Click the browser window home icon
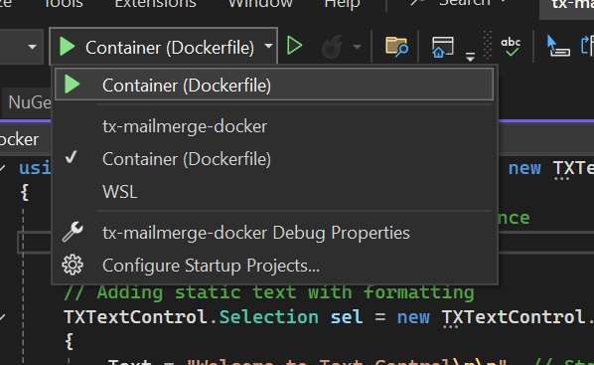The width and height of the screenshot is (594, 365). tap(442, 47)
